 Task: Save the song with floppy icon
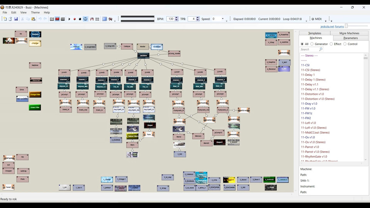[16, 19]
